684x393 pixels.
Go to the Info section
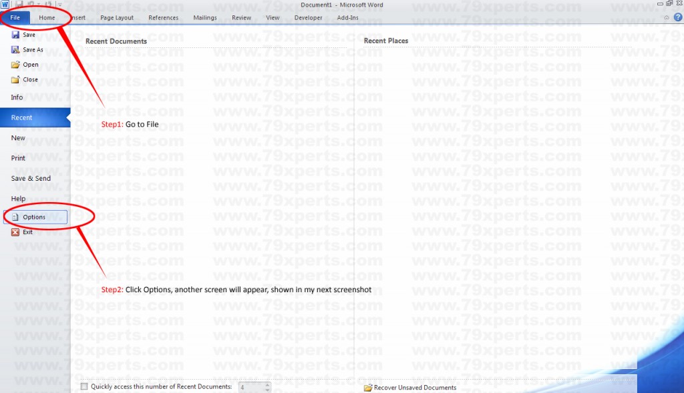point(17,97)
